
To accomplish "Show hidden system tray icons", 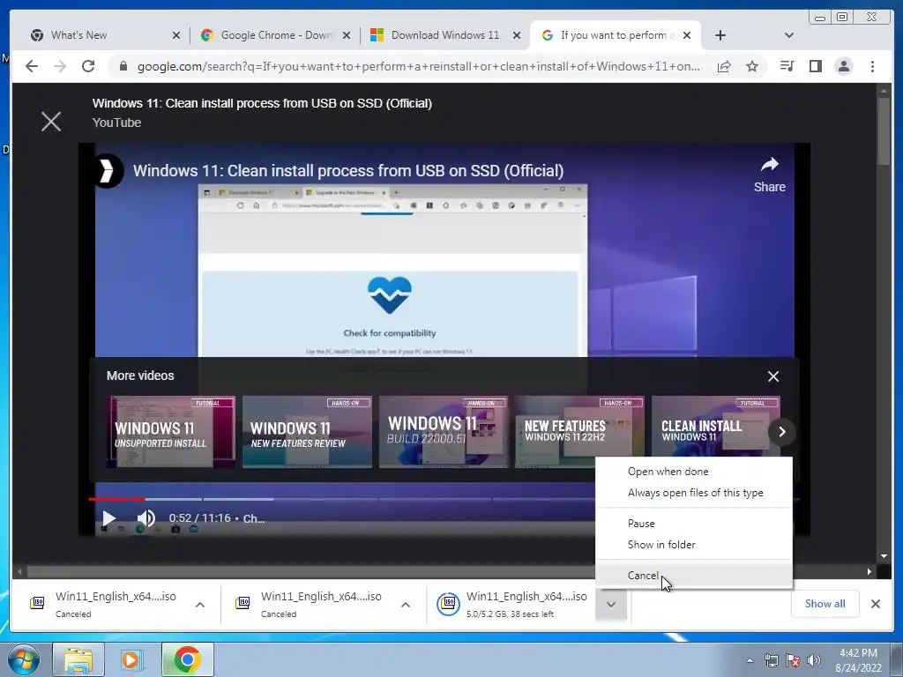I will (x=750, y=660).
